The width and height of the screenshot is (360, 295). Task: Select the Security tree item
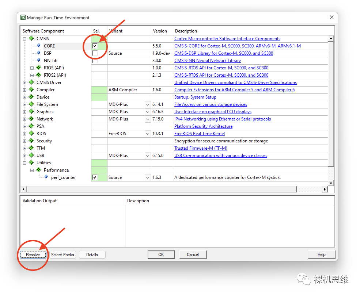point(44,141)
